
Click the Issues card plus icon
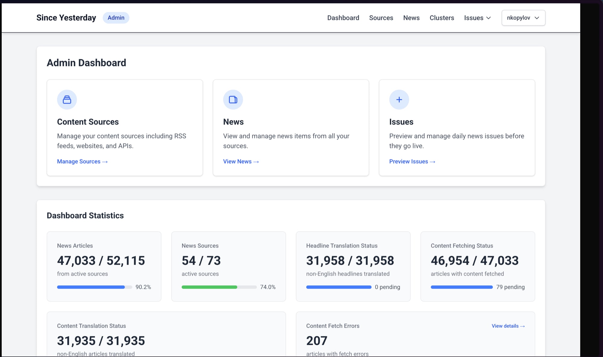tap(399, 100)
